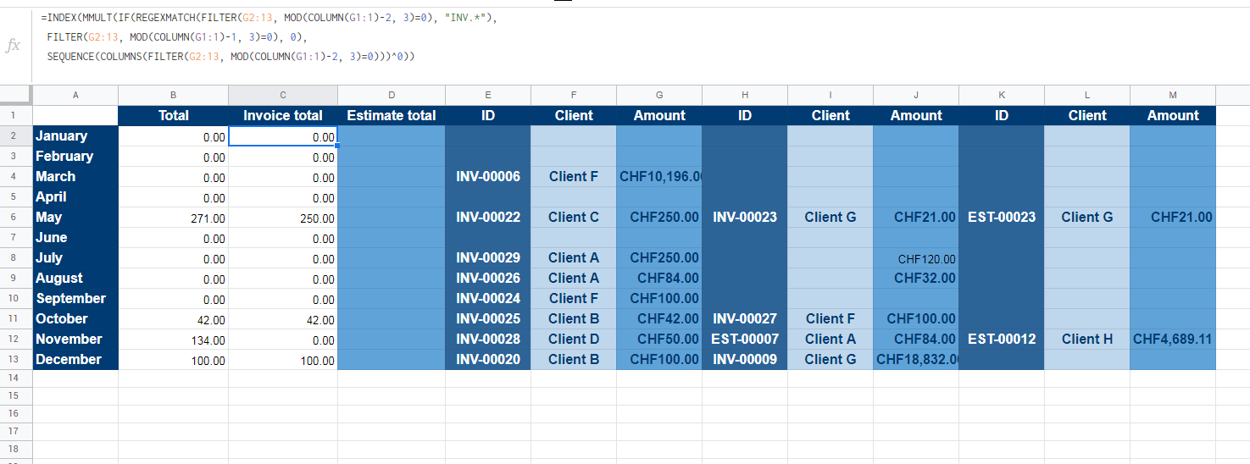Select column M header
The width and height of the screenshot is (1250, 464).
click(x=1173, y=95)
